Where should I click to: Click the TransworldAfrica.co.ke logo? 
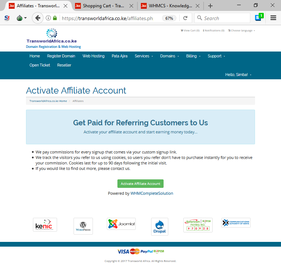pyautogui.click(x=52, y=36)
